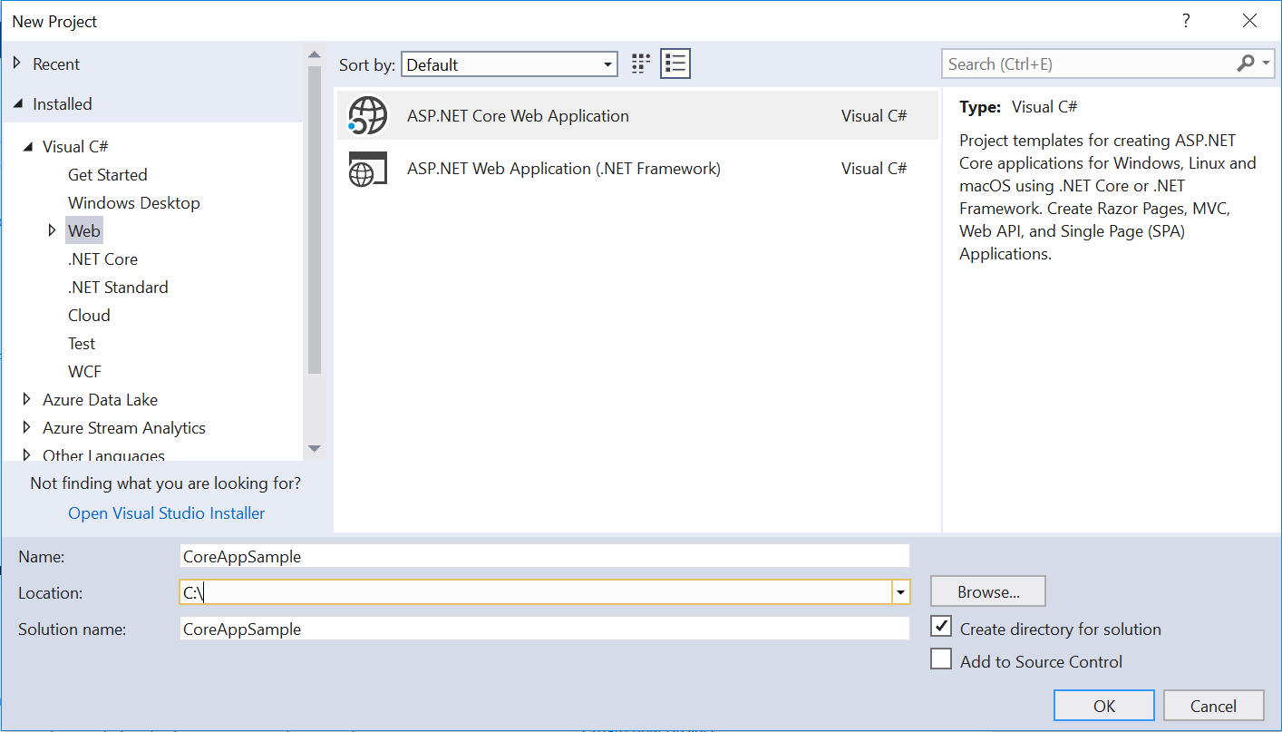Viewport: 1282px width, 732px height.
Task: Expand the Web node arrow
Action: coord(53,230)
